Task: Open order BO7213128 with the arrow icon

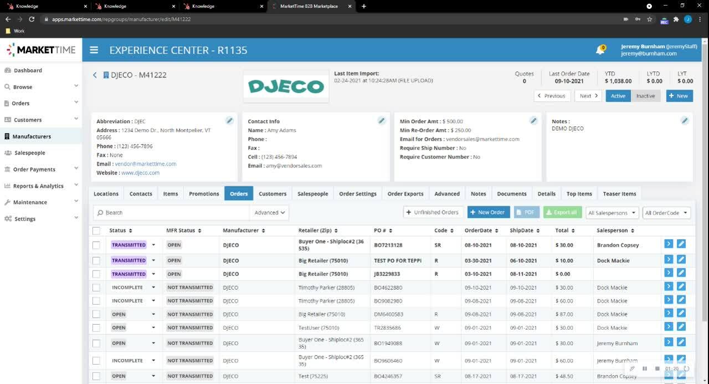Action: (669, 244)
